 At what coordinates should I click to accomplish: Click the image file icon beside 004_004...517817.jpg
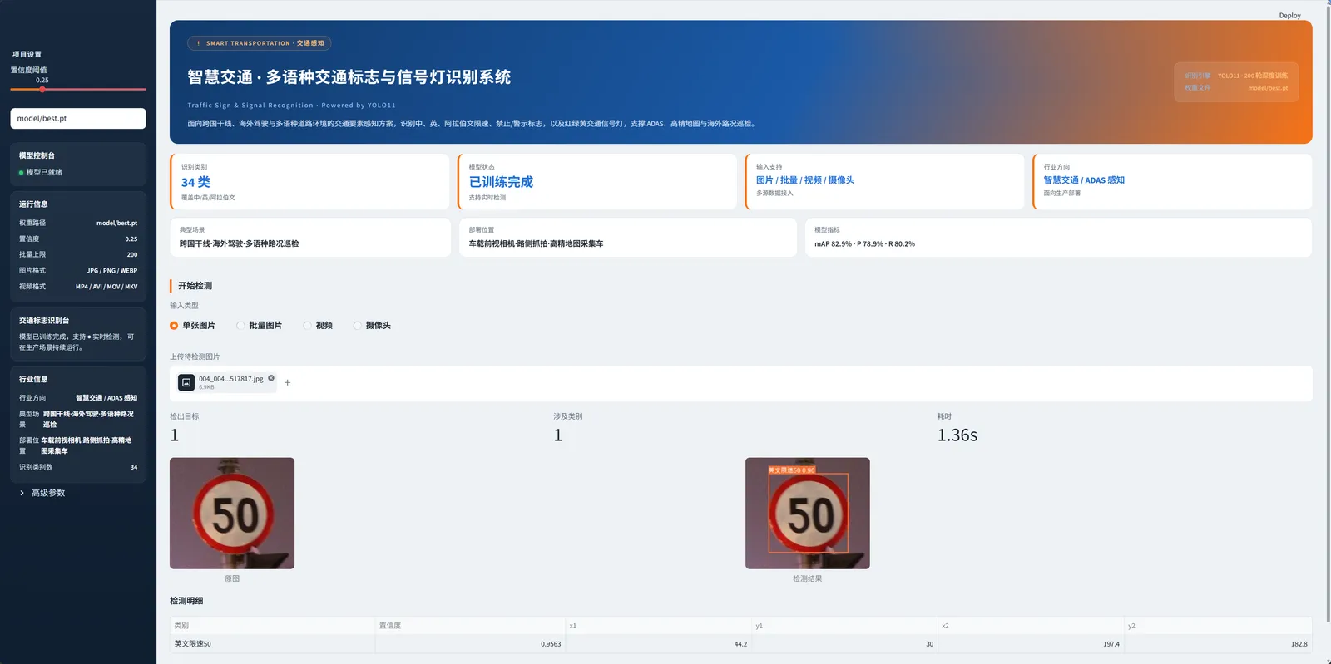(186, 382)
